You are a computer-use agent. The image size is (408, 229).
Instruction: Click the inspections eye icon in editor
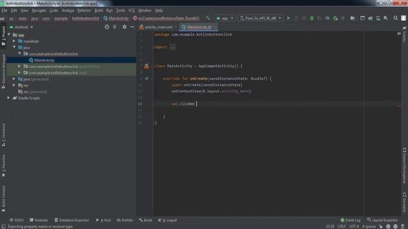pos(399,34)
